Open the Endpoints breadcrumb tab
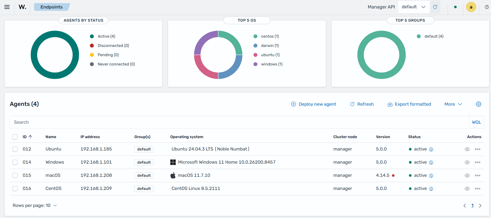This screenshot has width=491, height=218. click(x=52, y=7)
